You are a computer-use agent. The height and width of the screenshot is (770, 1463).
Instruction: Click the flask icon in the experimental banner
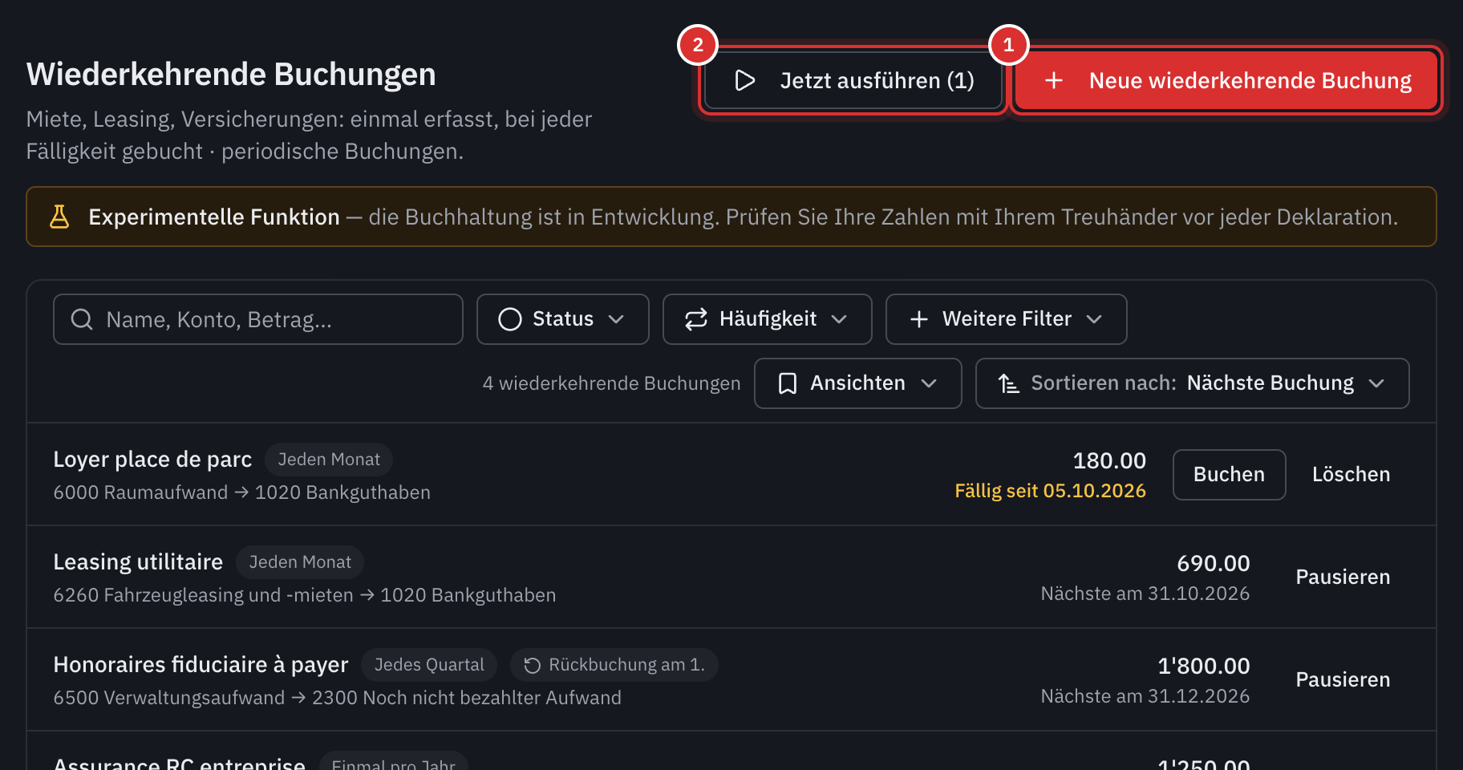(x=59, y=217)
